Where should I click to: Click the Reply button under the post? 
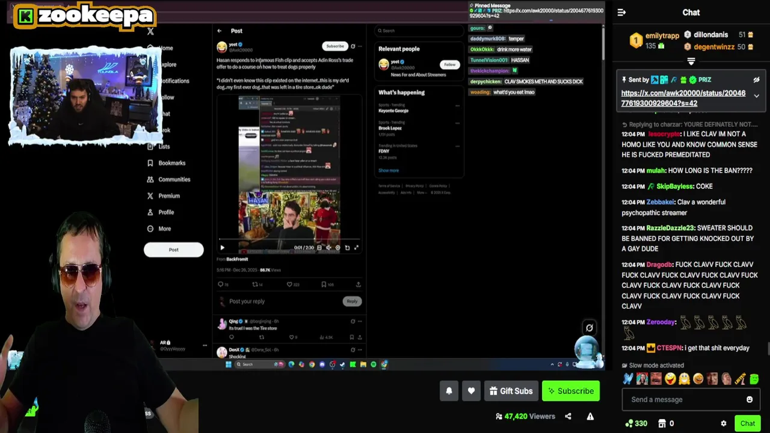[352, 301]
